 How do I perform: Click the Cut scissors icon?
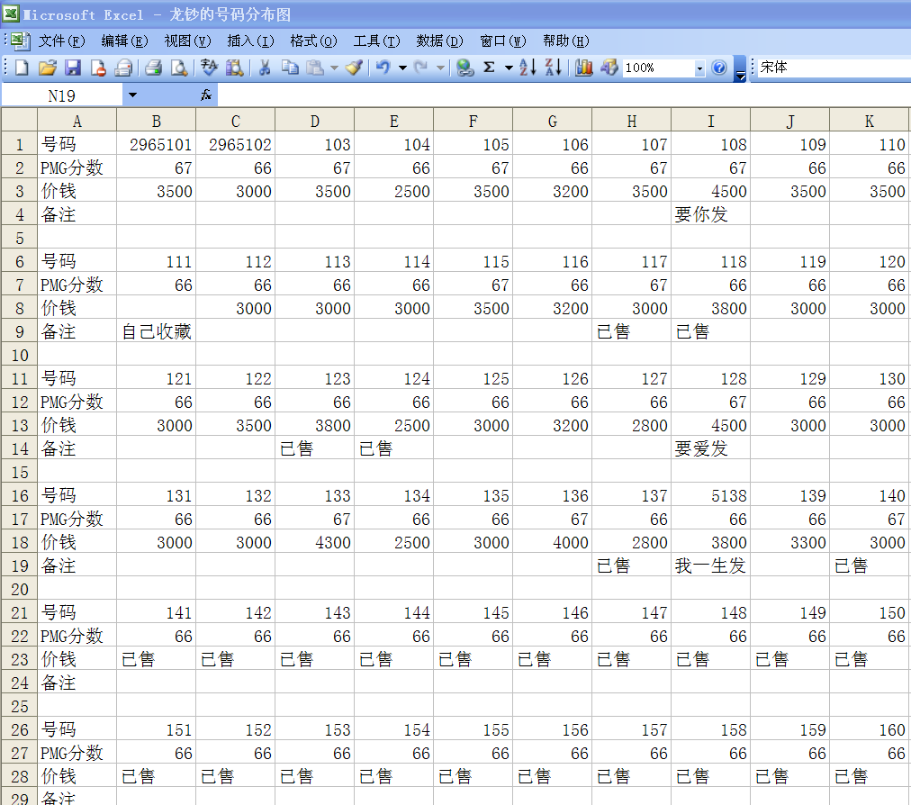[x=265, y=68]
